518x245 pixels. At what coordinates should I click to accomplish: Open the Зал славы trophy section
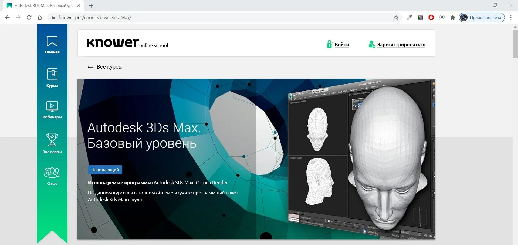pyautogui.click(x=52, y=143)
